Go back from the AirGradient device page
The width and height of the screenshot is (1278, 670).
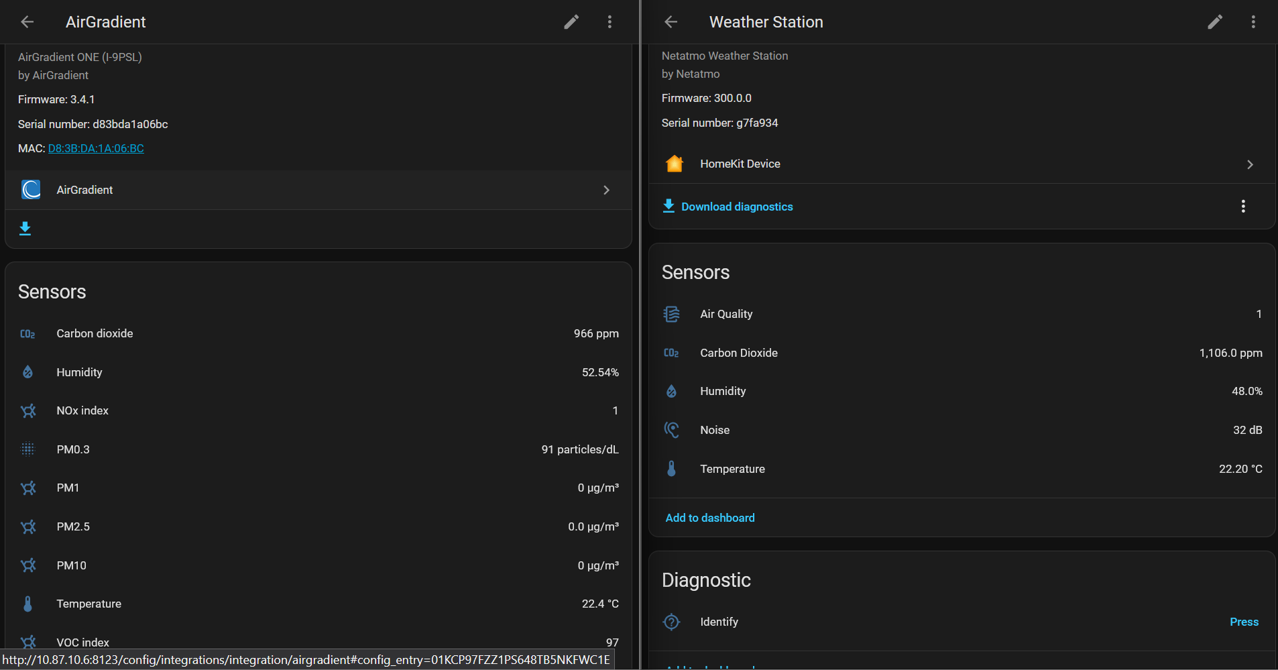[x=27, y=22]
